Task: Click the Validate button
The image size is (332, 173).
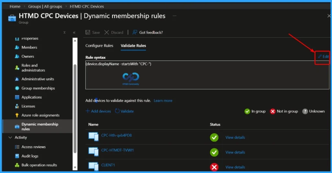Action: click(x=124, y=111)
